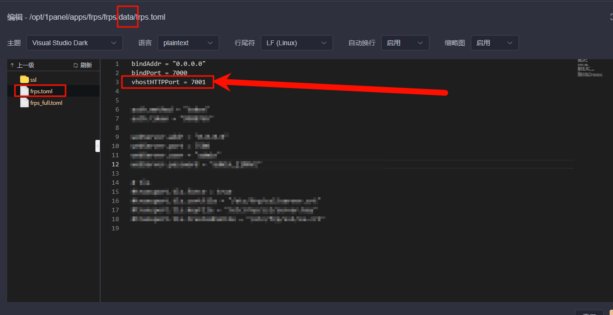Toggle fullscreen editor icon at top right
Screen dimensions: 613x315
(x=611, y=17)
